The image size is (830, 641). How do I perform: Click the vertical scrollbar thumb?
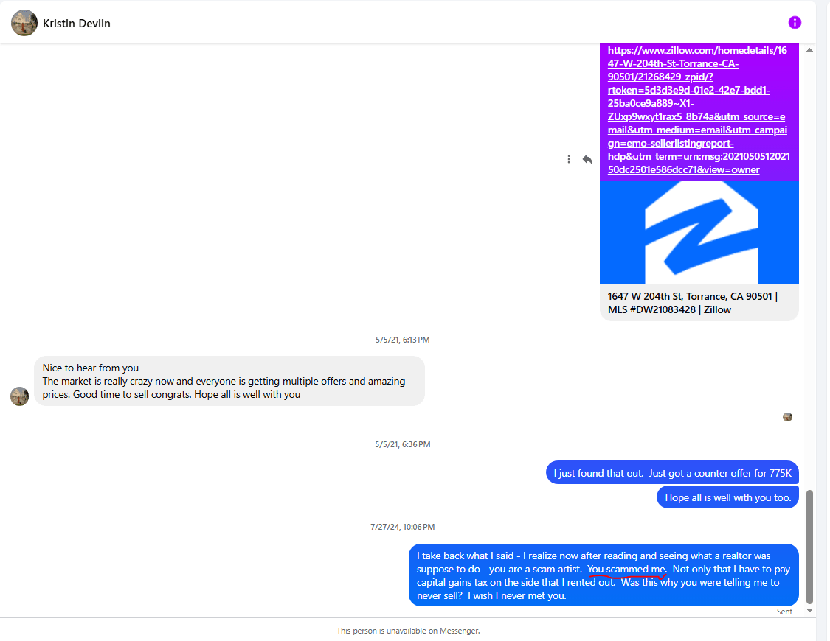coord(809,547)
